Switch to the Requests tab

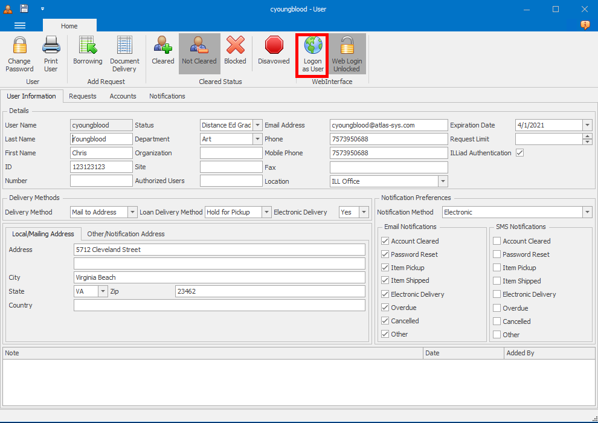click(83, 96)
